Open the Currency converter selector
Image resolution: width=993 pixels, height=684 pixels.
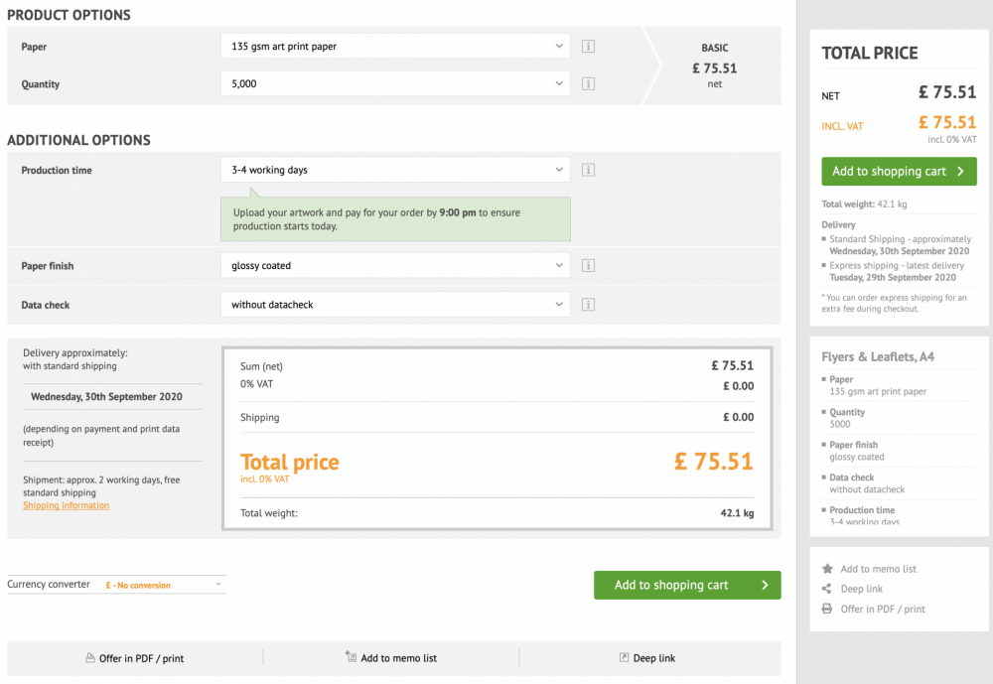click(163, 585)
